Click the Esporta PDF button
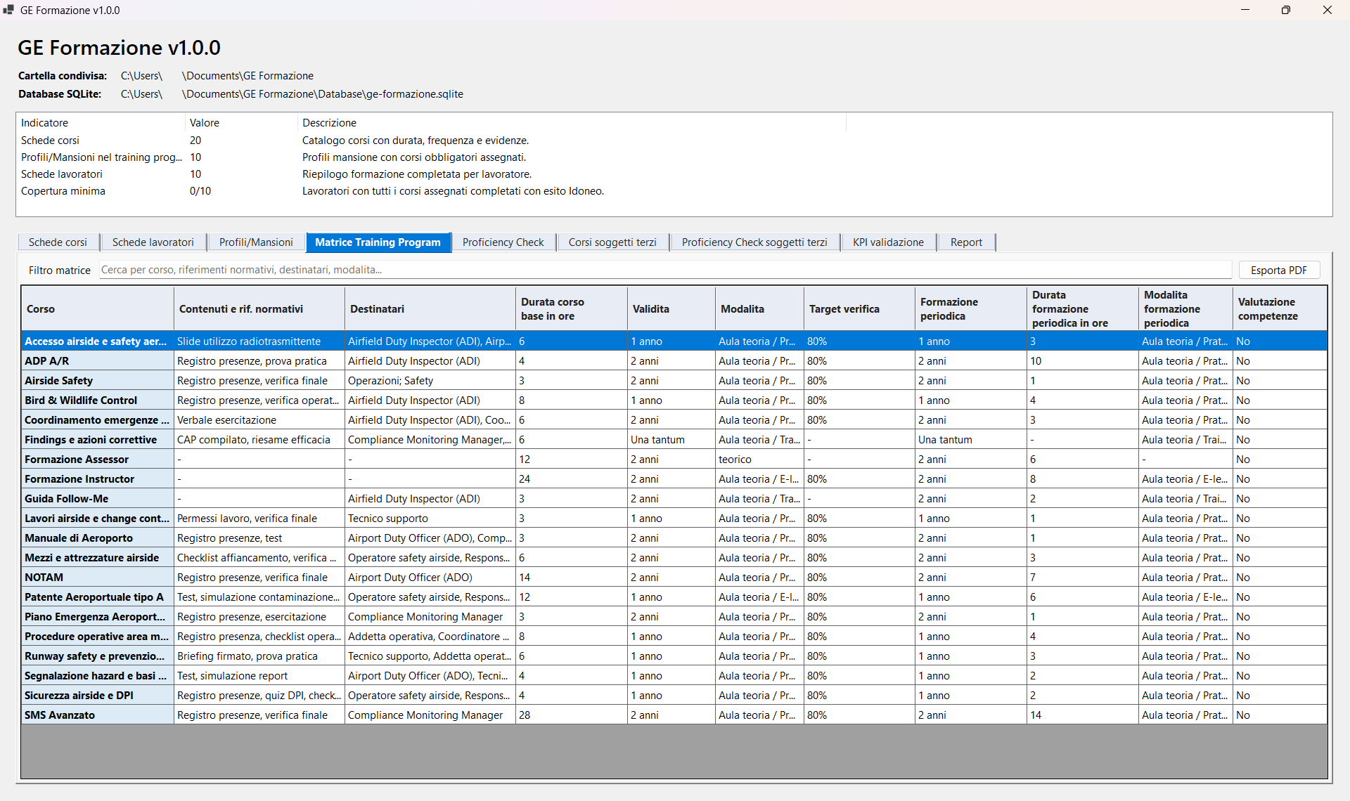This screenshot has width=1350, height=801. point(1278,270)
